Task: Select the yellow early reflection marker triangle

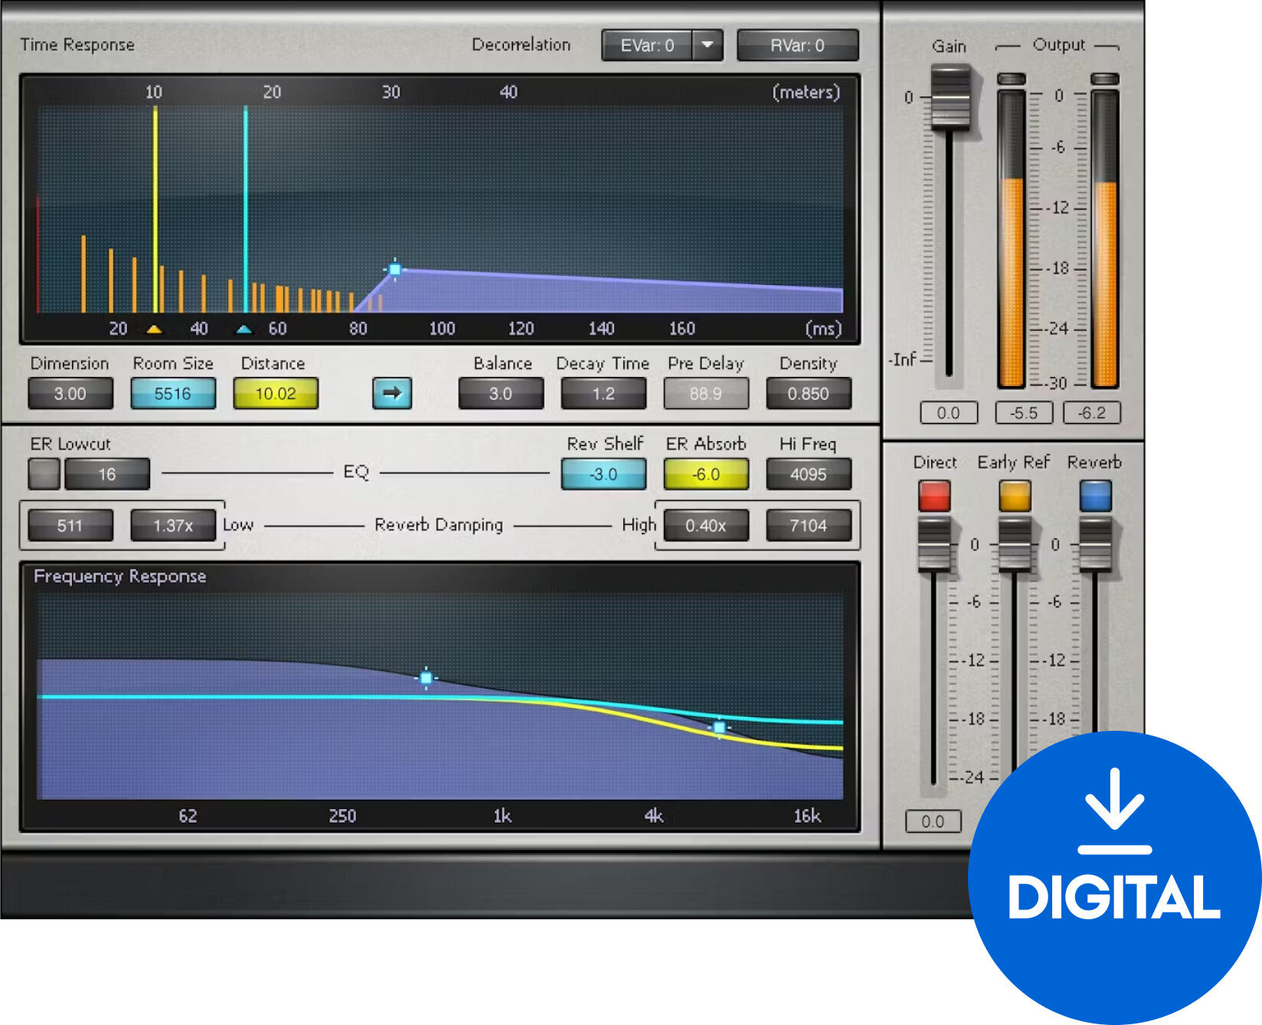Action: click(x=155, y=329)
